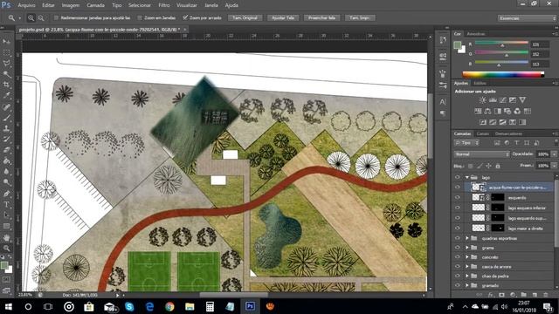Select the Eraser tool
This screenshot has height=314, width=559.
tap(6, 150)
